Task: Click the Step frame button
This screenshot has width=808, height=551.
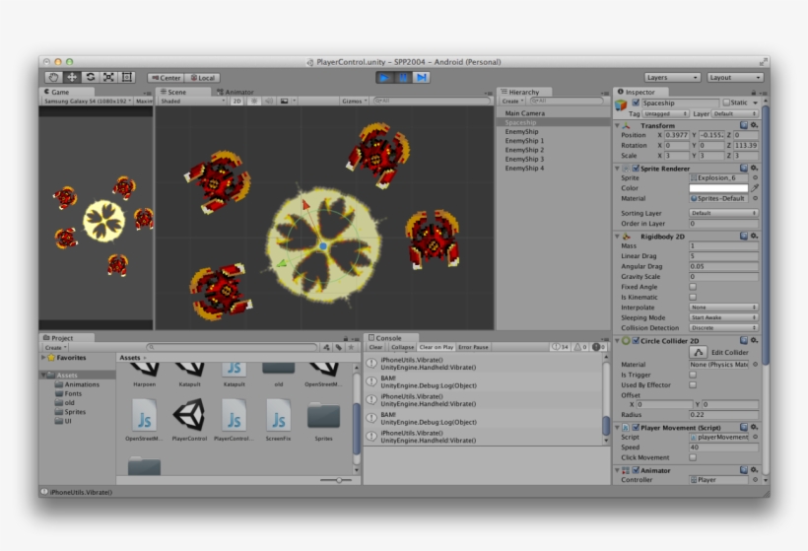Action: 422,77
